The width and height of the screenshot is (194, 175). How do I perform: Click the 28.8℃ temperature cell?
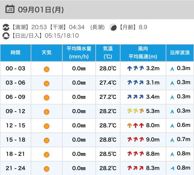[108, 140]
